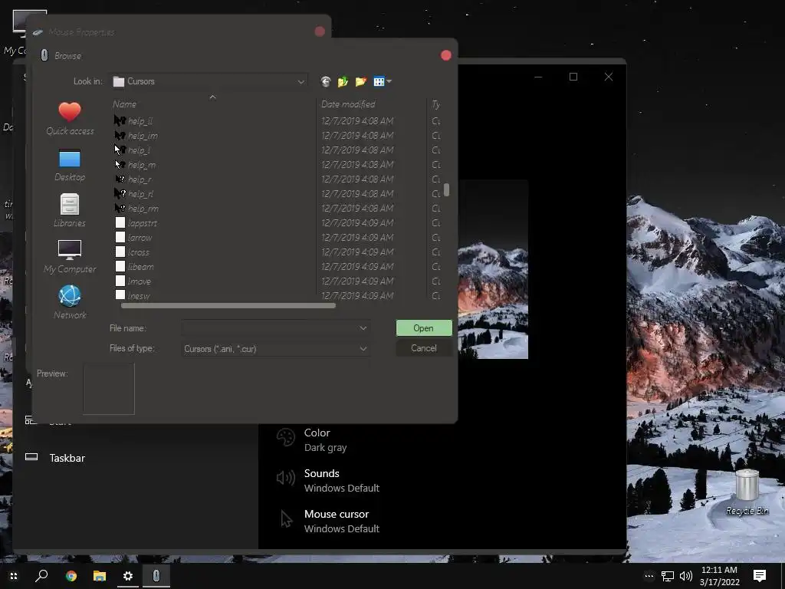Open network status in system tray
This screenshot has height=589, width=785.
(x=668, y=577)
